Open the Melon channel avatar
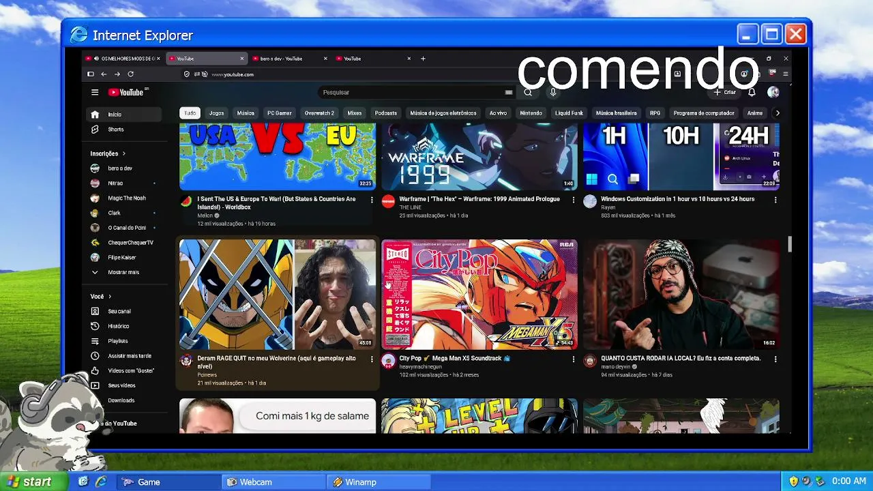This screenshot has width=873, height=491. tap(186, 201)
